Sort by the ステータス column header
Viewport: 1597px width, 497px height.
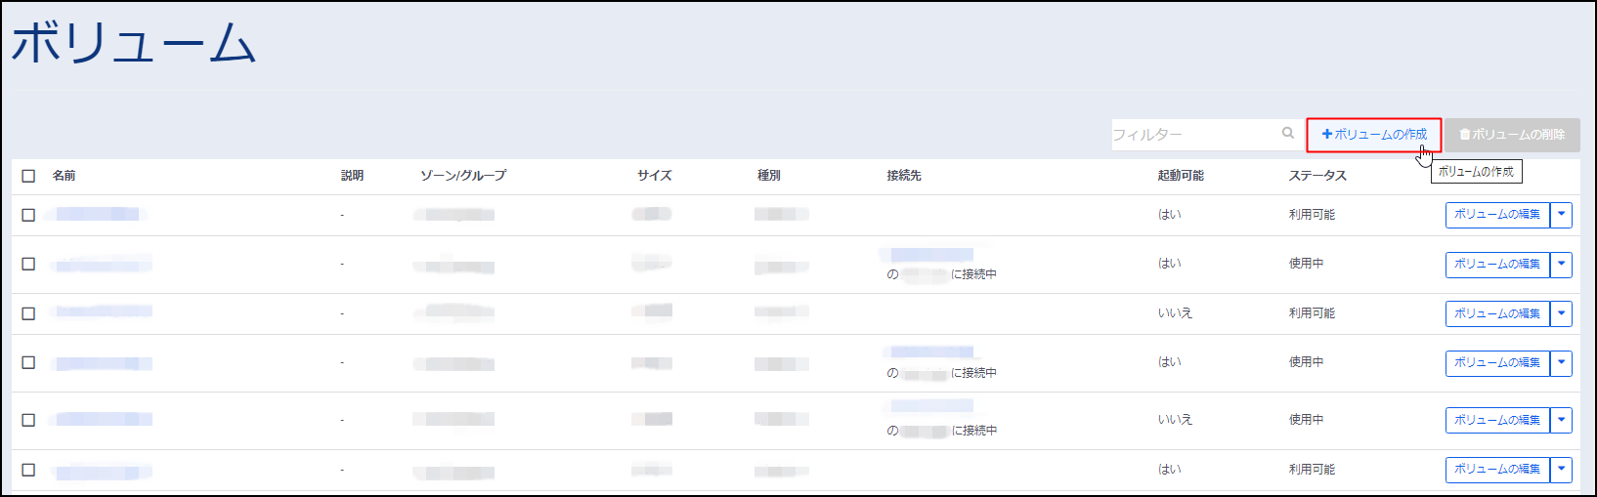pos(1316,176)
